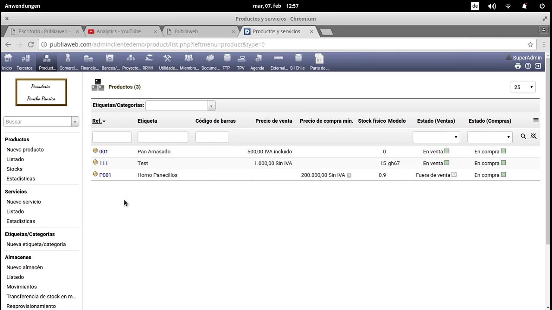The height and width of the screenshot is (310, 552).
Task: Toggle En compra status for product P001
Action: click(503, 175)
